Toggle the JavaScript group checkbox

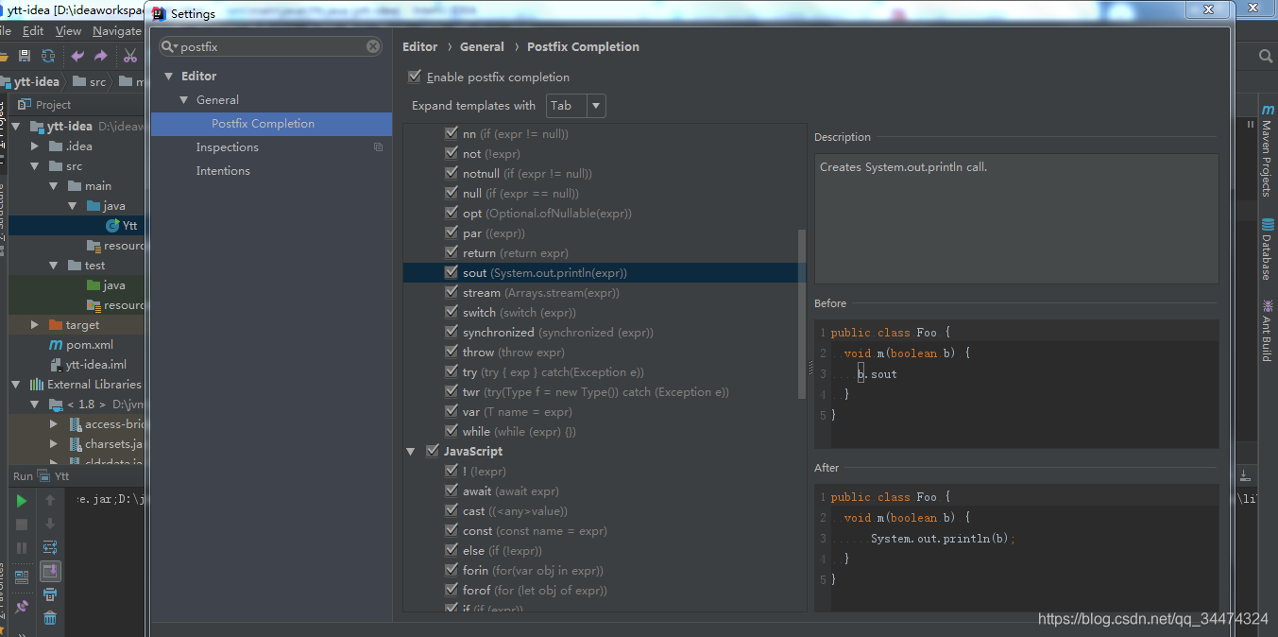pyautogui.click(x=433, y=451)
